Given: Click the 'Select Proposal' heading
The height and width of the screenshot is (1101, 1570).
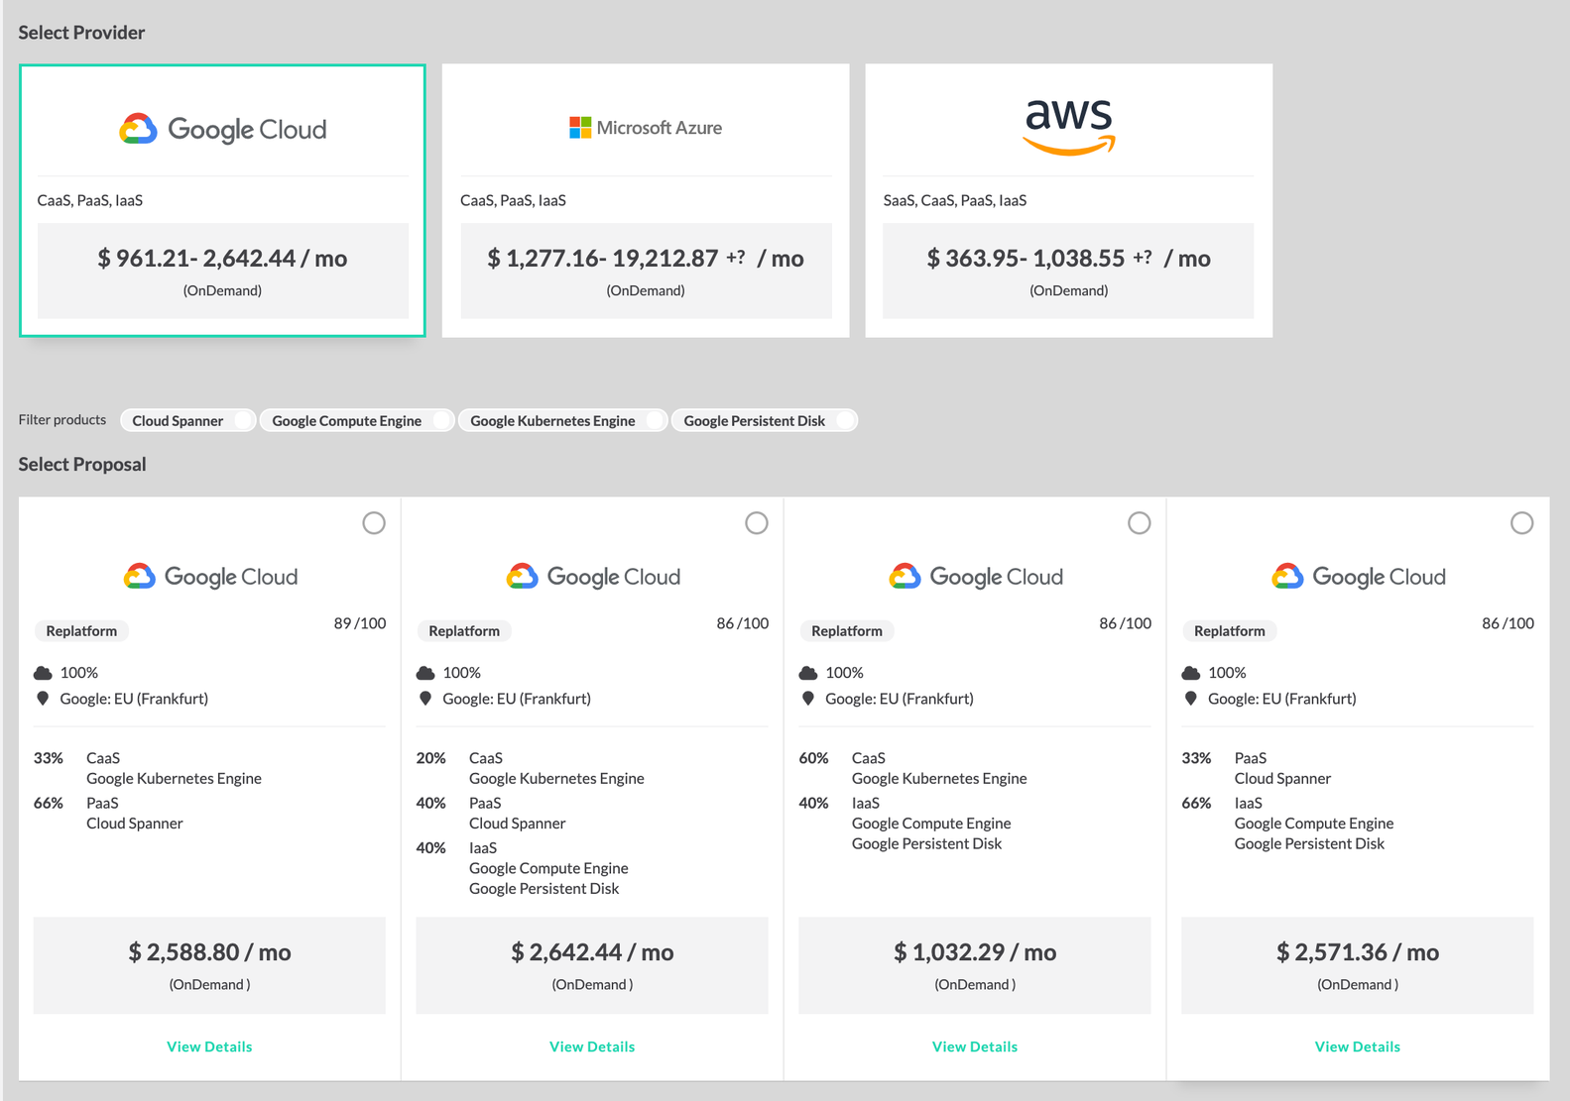Looking at the screenshot, I should click(x=82, y=465).
